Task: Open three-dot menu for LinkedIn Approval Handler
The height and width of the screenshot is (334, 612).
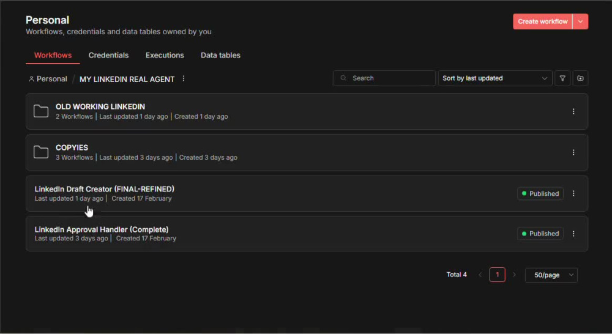Action: coord(573,234)
